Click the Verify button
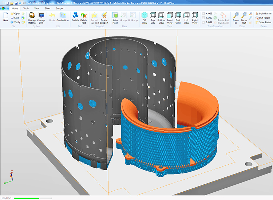This screenshot has width=273, height=200. [15, 22]
